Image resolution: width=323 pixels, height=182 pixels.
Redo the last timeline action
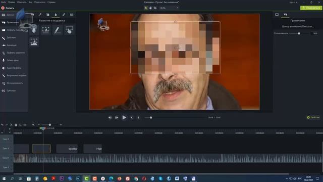pos(7,125)
